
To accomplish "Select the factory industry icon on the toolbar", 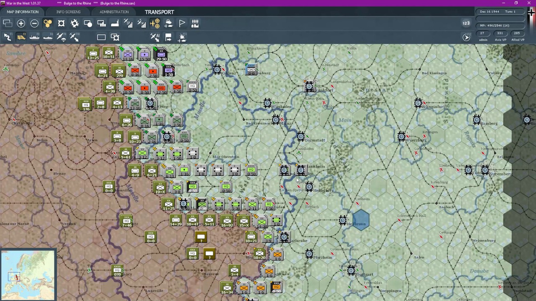I will (115, 23).
